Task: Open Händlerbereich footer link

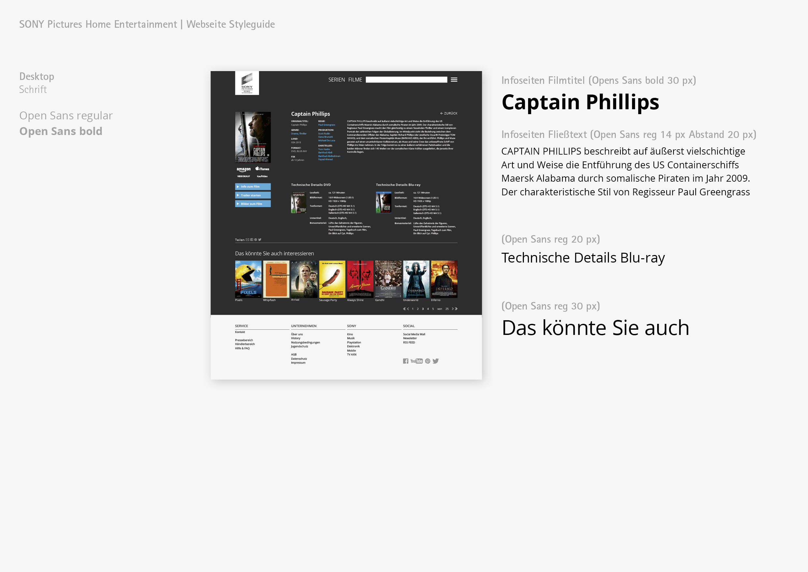Action: [245, 344]
